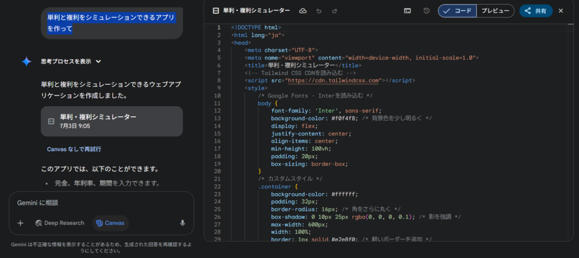579x258 pixels.
Task: Click the Gemini disclaimer text at bottom
Action: click(101, 247)
